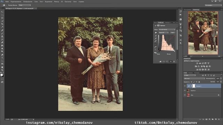223x125 pixels.
Task: Toggle lock transparent pixels in Layers
Action: click(191, 82)
